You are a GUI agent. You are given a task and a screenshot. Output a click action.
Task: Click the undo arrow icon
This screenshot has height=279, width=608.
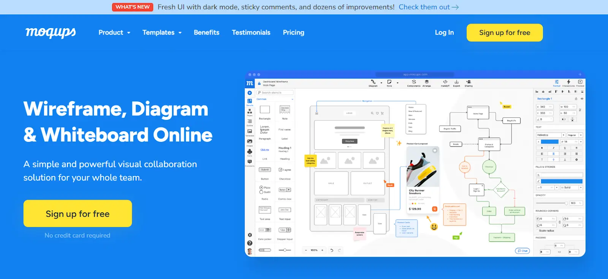pos(332,250)
